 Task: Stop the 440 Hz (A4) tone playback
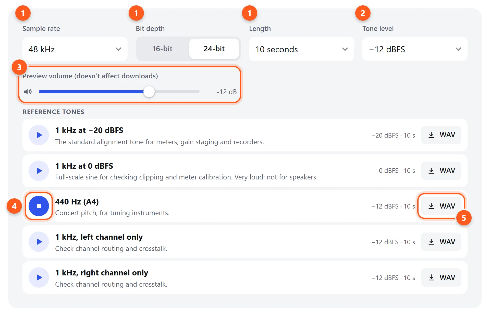click(39, 206)
